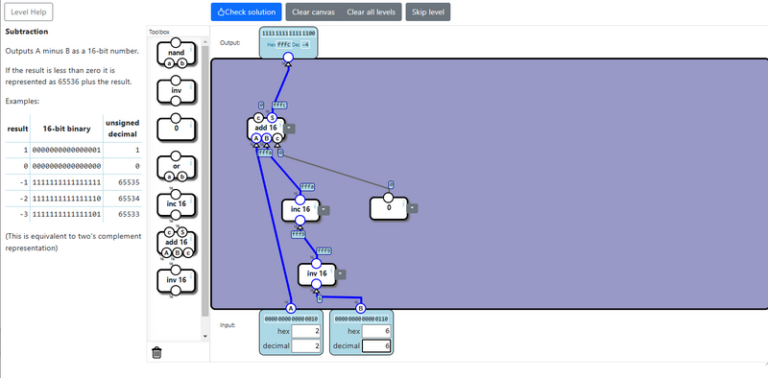Click the Output hex value fffc
Image resolution: width=768 pixels, height=378 pixels.
pos(284,44)
